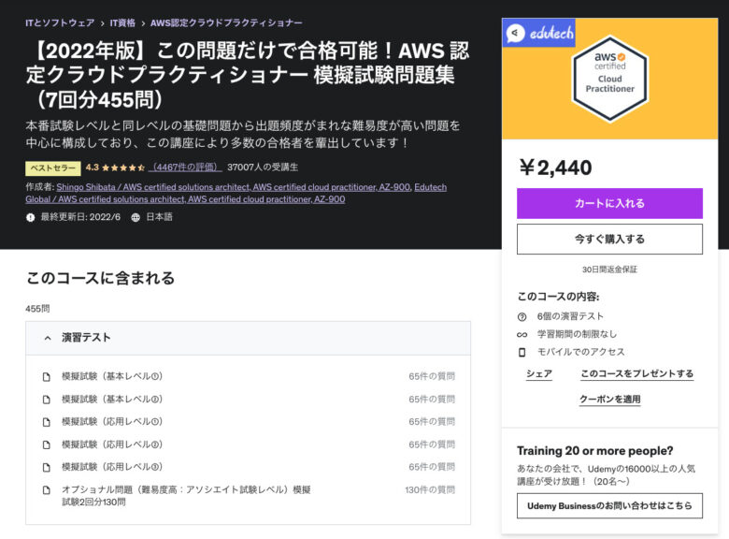
Task: Click the ¥2,440 price text
Action: point(555,168)
